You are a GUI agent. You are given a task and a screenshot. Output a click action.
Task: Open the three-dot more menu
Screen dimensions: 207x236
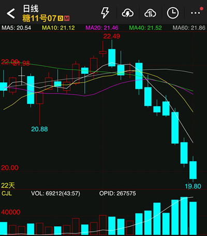pyautogui.click(x=196, y=12)
